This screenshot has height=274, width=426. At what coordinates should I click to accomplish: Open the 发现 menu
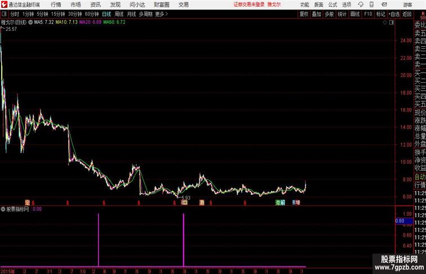[115, 5]
